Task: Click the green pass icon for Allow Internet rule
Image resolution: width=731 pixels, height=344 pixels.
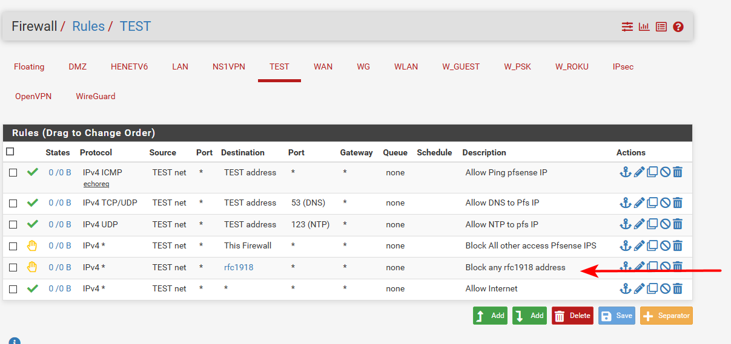Action: (33, 288)
